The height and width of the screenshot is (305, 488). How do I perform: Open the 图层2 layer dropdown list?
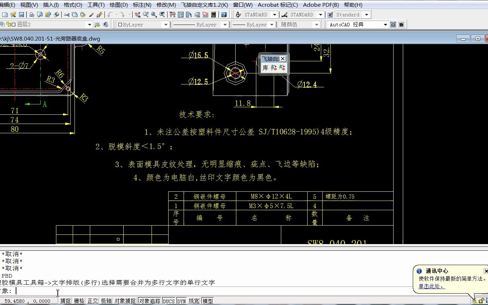(x=89, y=24)
